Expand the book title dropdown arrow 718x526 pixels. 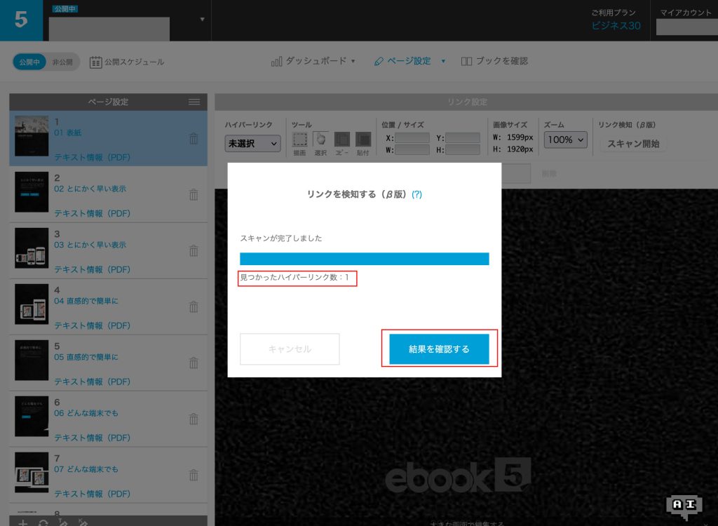click(202, 19)
